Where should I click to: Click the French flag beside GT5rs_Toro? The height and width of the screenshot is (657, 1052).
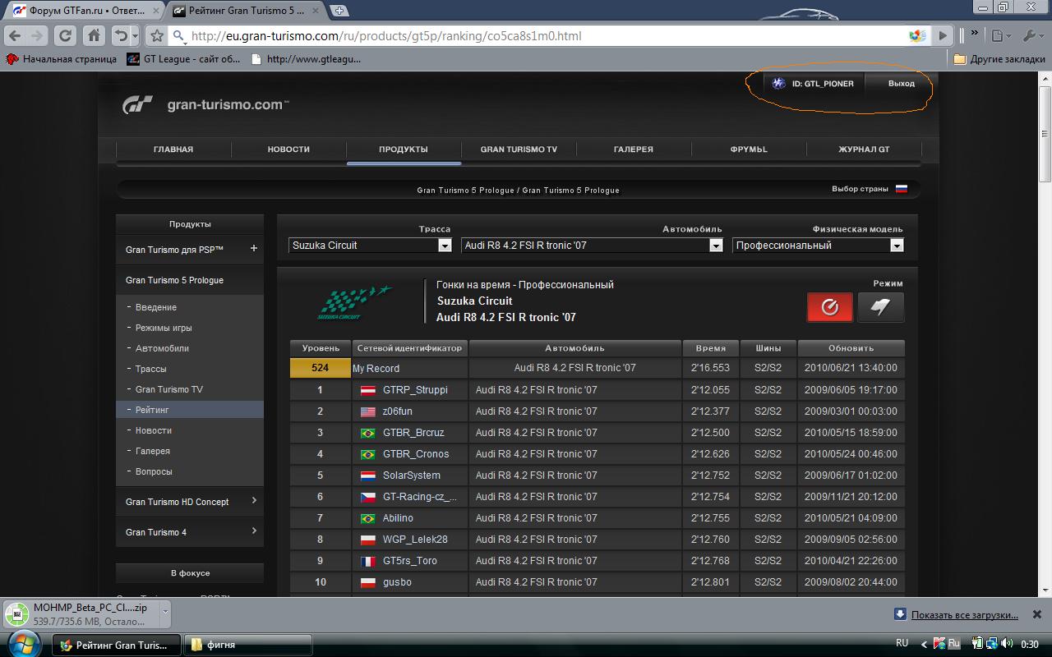[x=368, y=561]
